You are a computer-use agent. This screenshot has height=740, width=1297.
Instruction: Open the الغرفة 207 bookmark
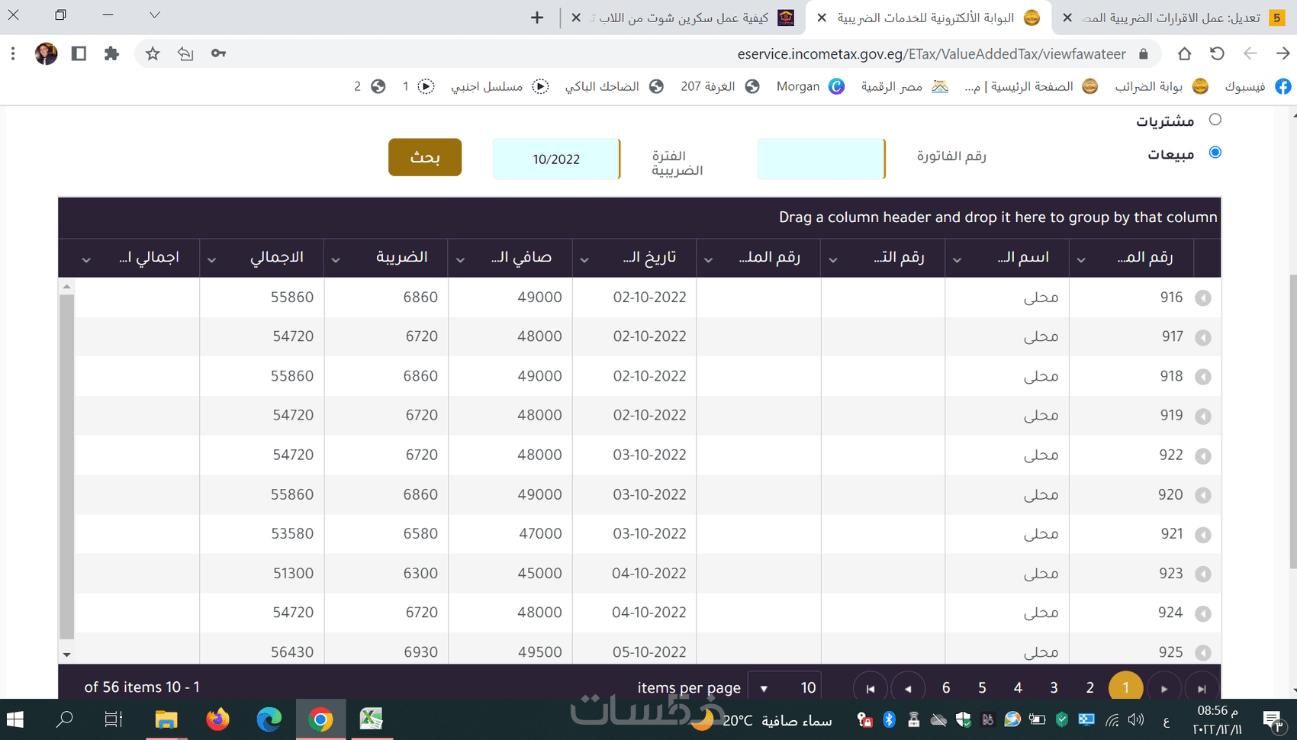719,86
